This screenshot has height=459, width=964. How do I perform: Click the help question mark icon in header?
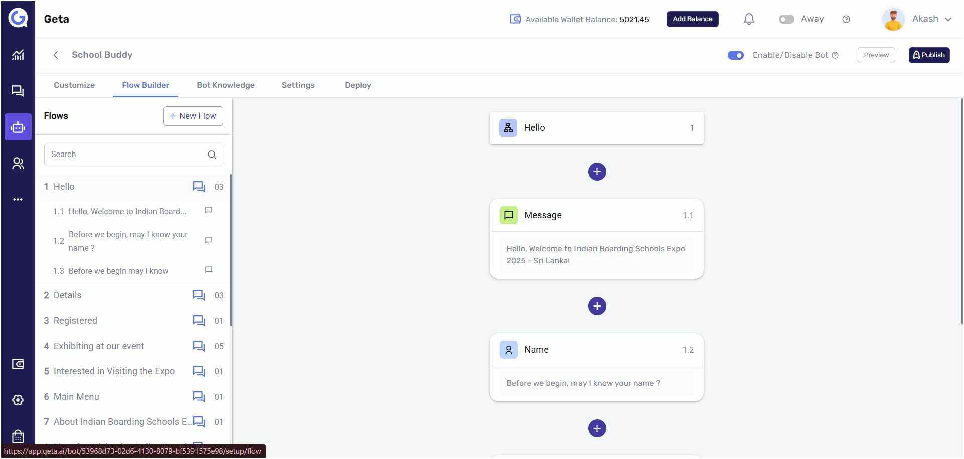click(846, 19)
